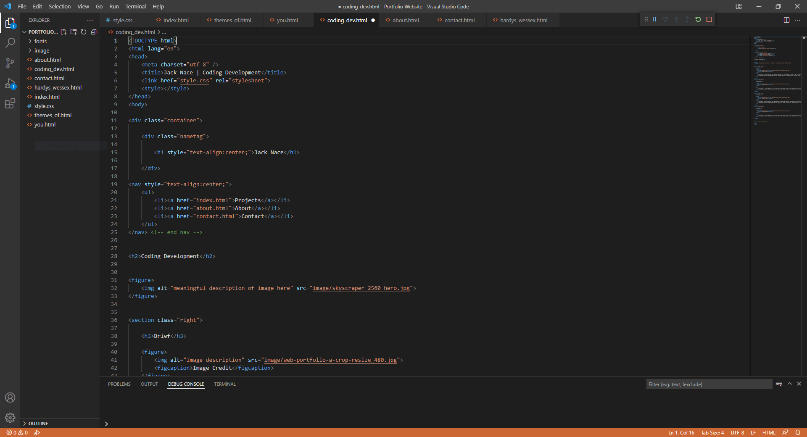This screenshot has height=437, width=807.
Task: Open editor more actions ellipsis
Action: click(797, 20)
